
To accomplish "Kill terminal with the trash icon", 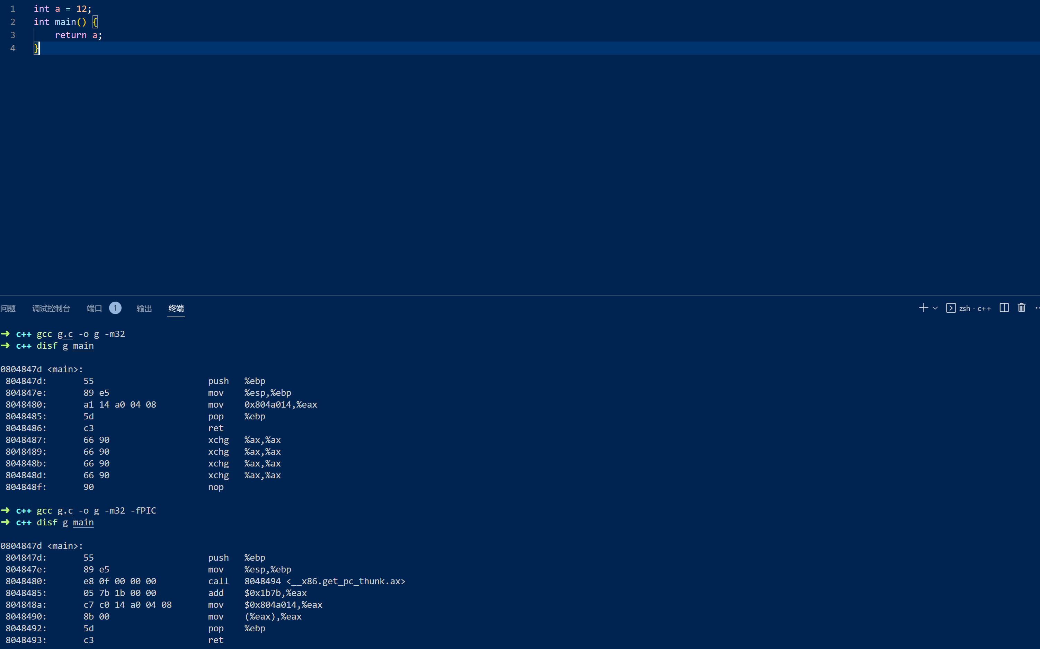I will click(1022, 308).
